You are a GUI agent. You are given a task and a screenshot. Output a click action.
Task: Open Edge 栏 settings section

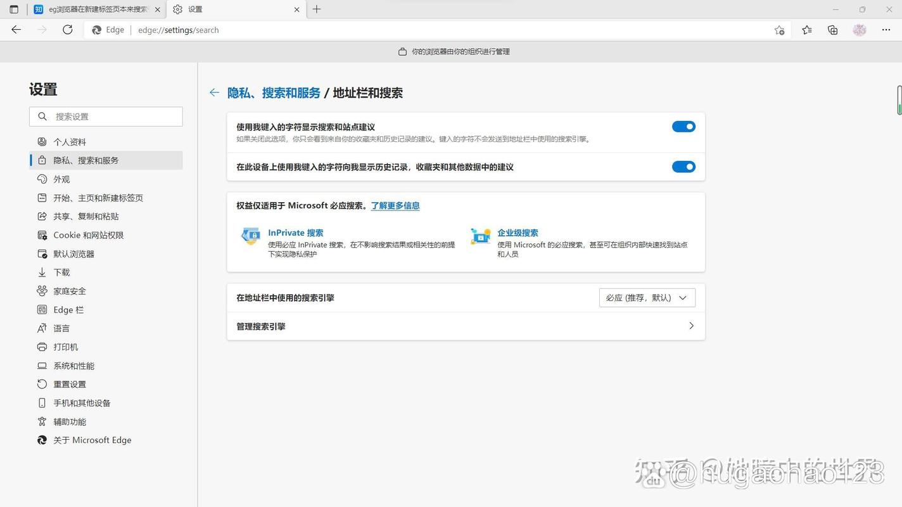click(106, 310)
